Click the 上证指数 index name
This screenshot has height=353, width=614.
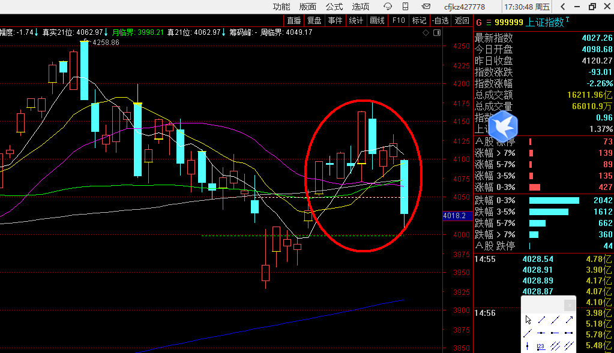coord(545,22)
